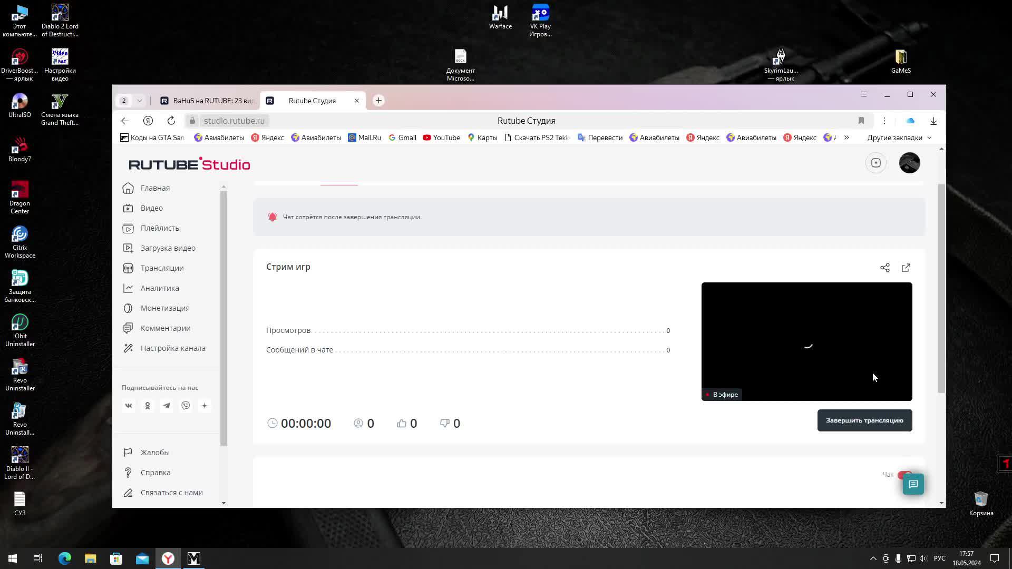This screenshot has height=569, width=1012.
Task: Open the profile avatar in Studio header
Action: tap(910, 163)
